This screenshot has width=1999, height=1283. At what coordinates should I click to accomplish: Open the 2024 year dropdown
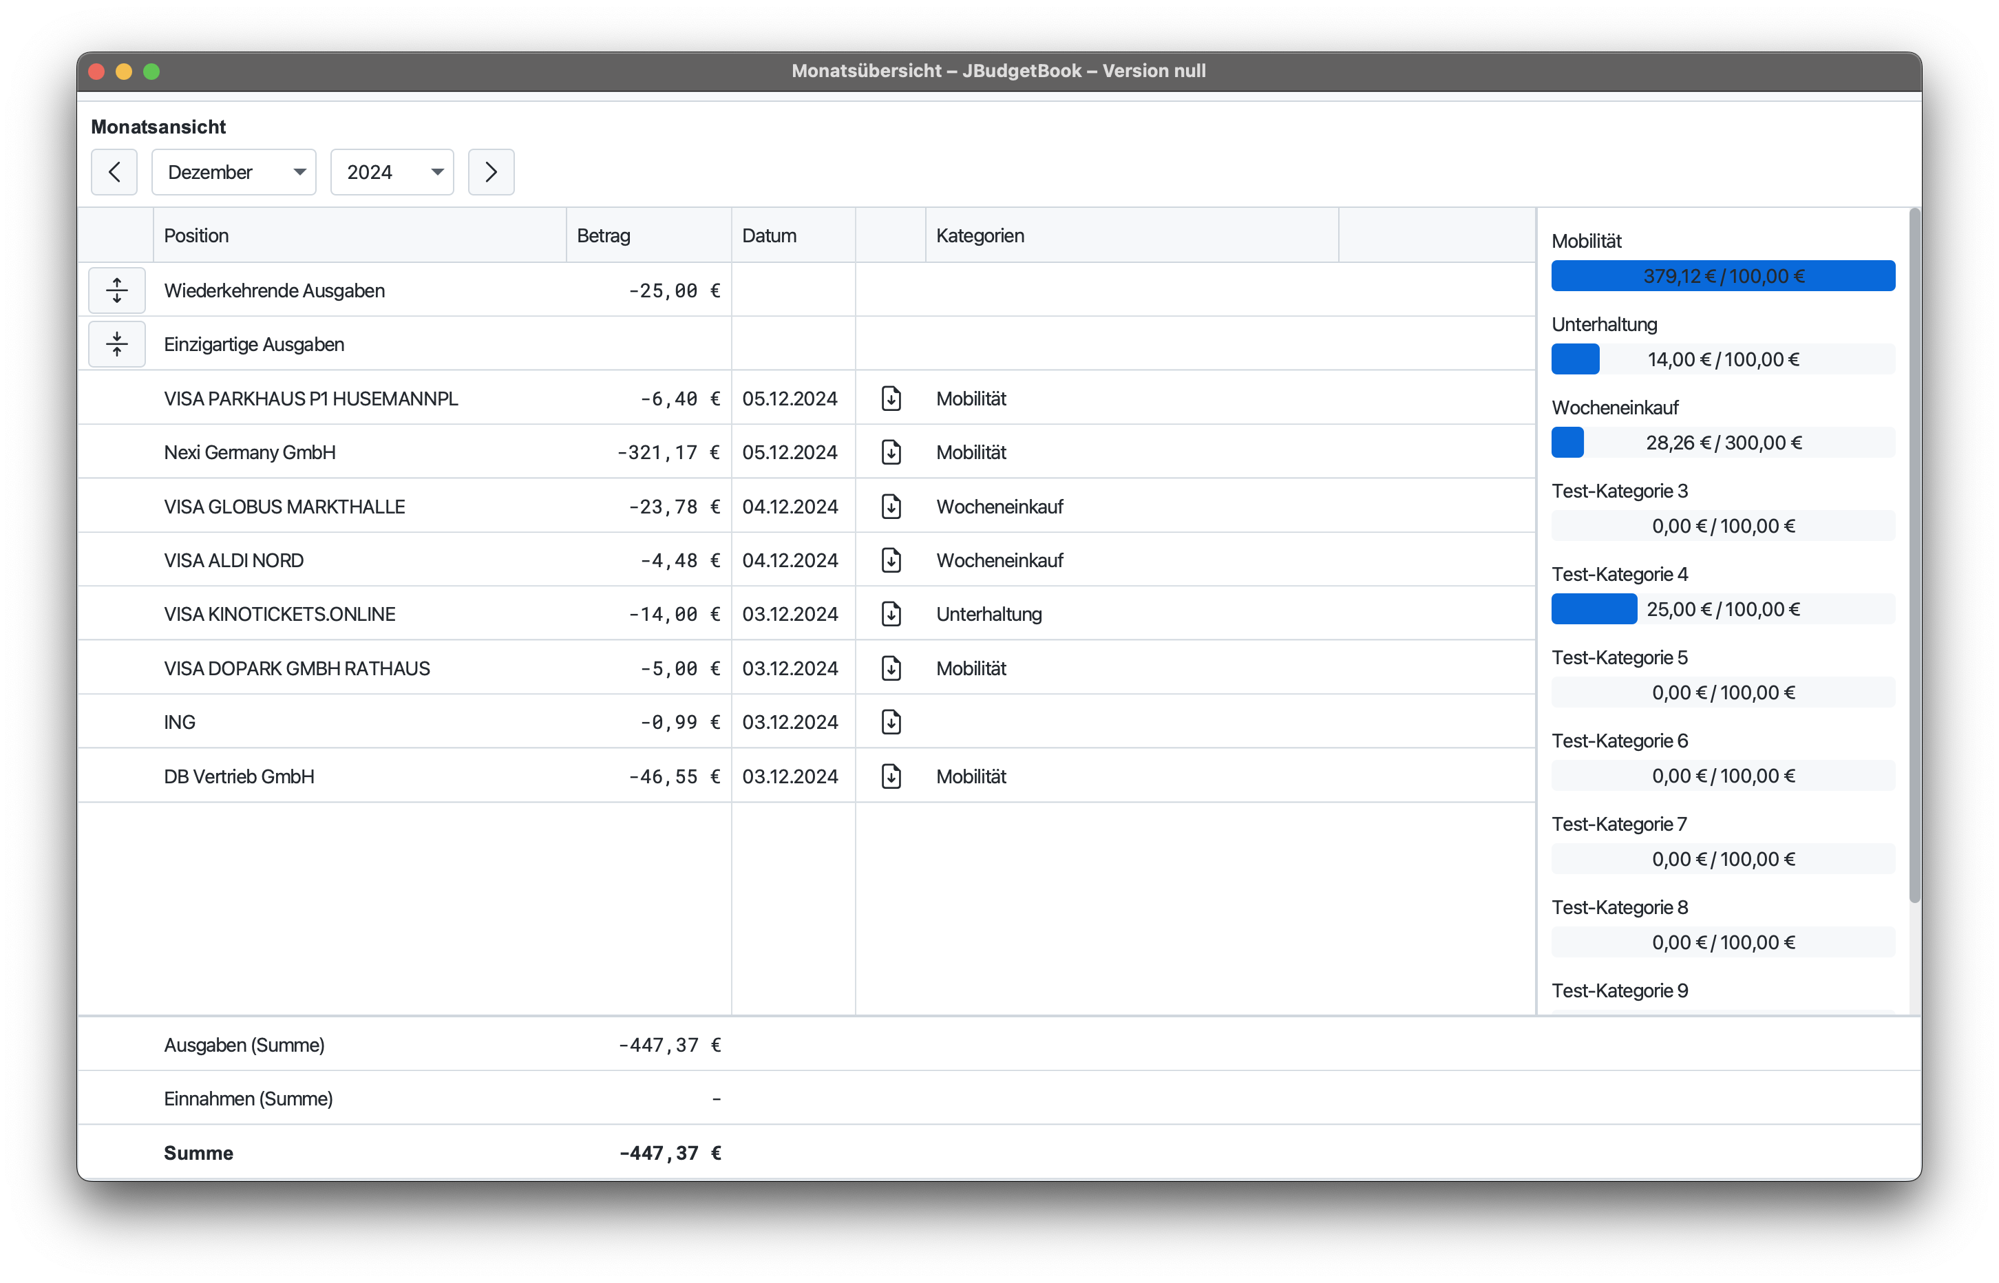coord(392,171)
